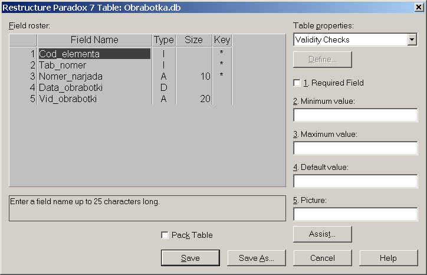Click into the Minimum value field

pos(356,115)
